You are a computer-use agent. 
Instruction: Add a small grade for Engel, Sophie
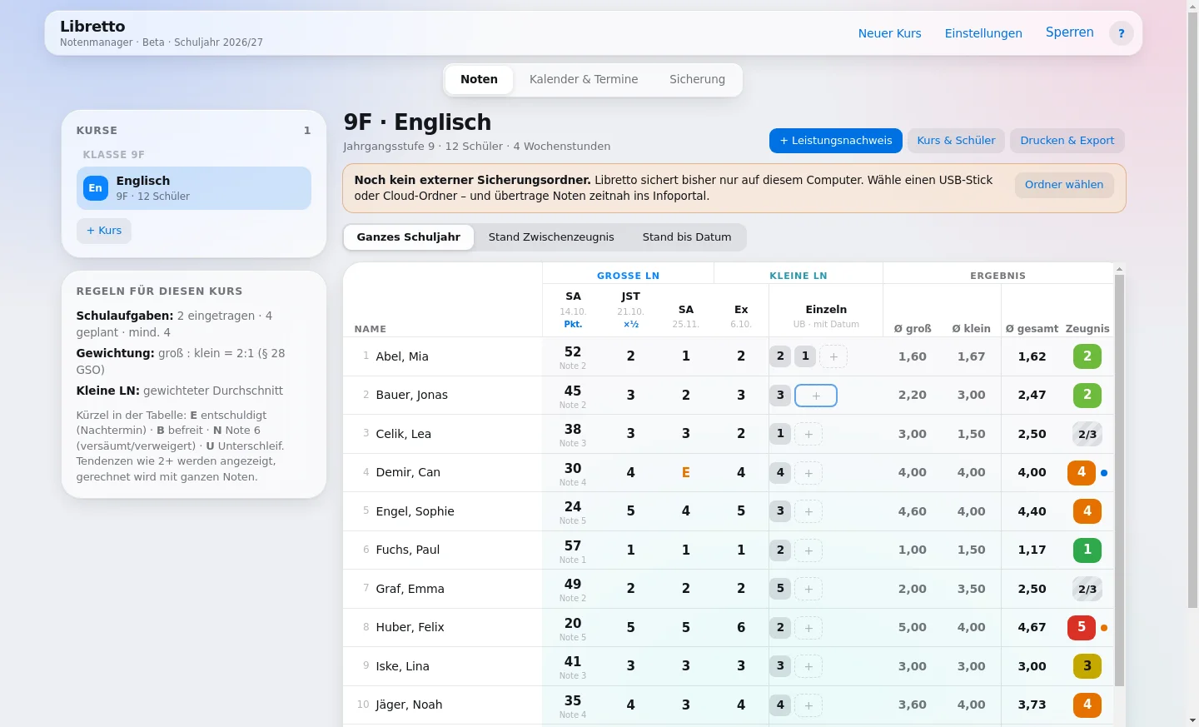pos(808,511)
